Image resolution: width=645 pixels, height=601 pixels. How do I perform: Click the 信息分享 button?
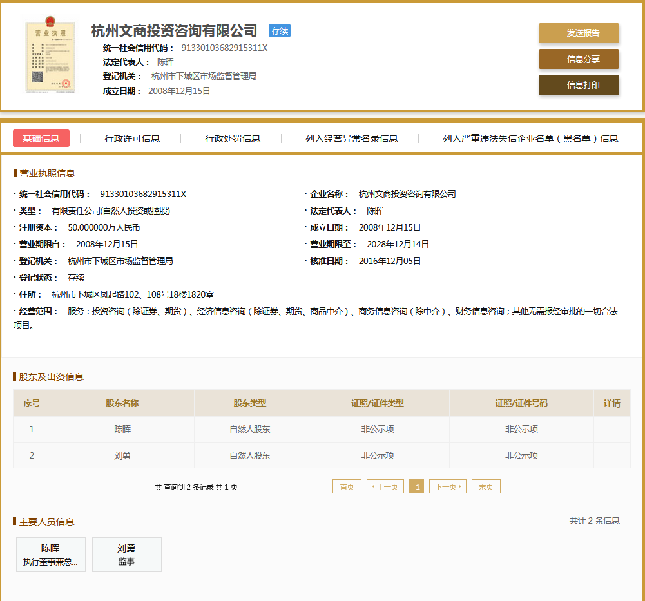[x=579, y=59]
